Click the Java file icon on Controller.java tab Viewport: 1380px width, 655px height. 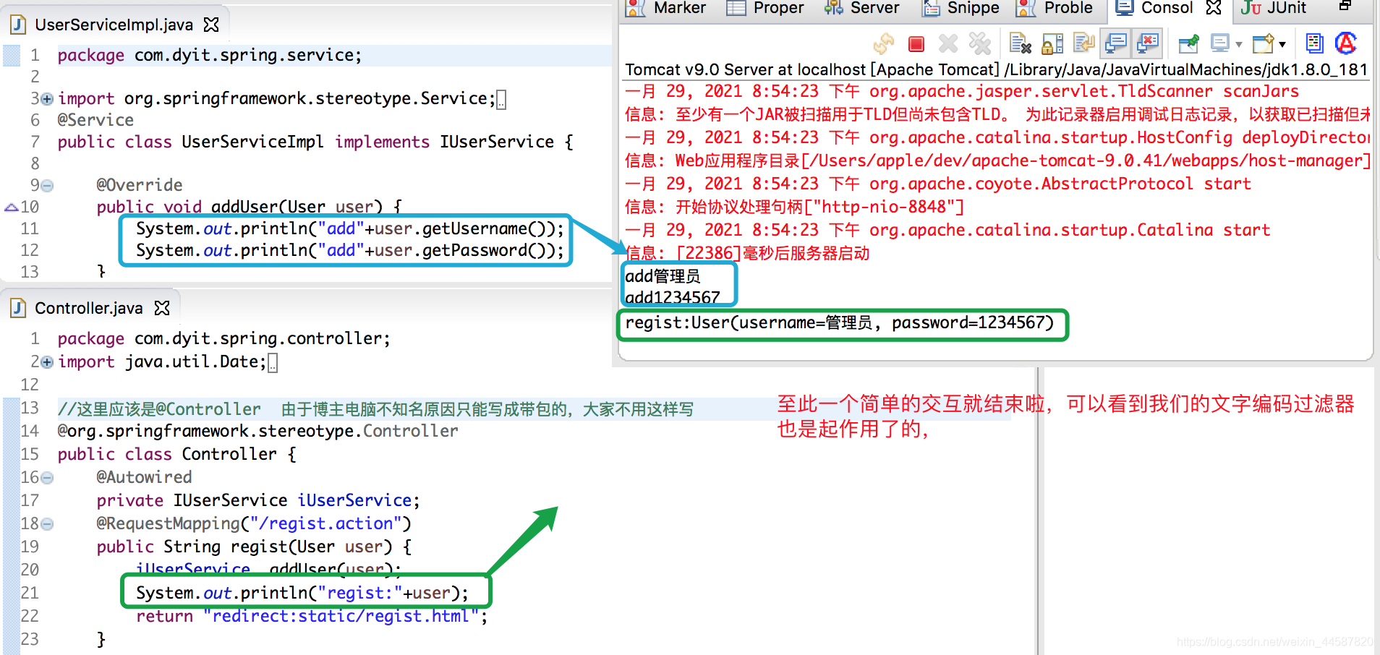[18, 308]
